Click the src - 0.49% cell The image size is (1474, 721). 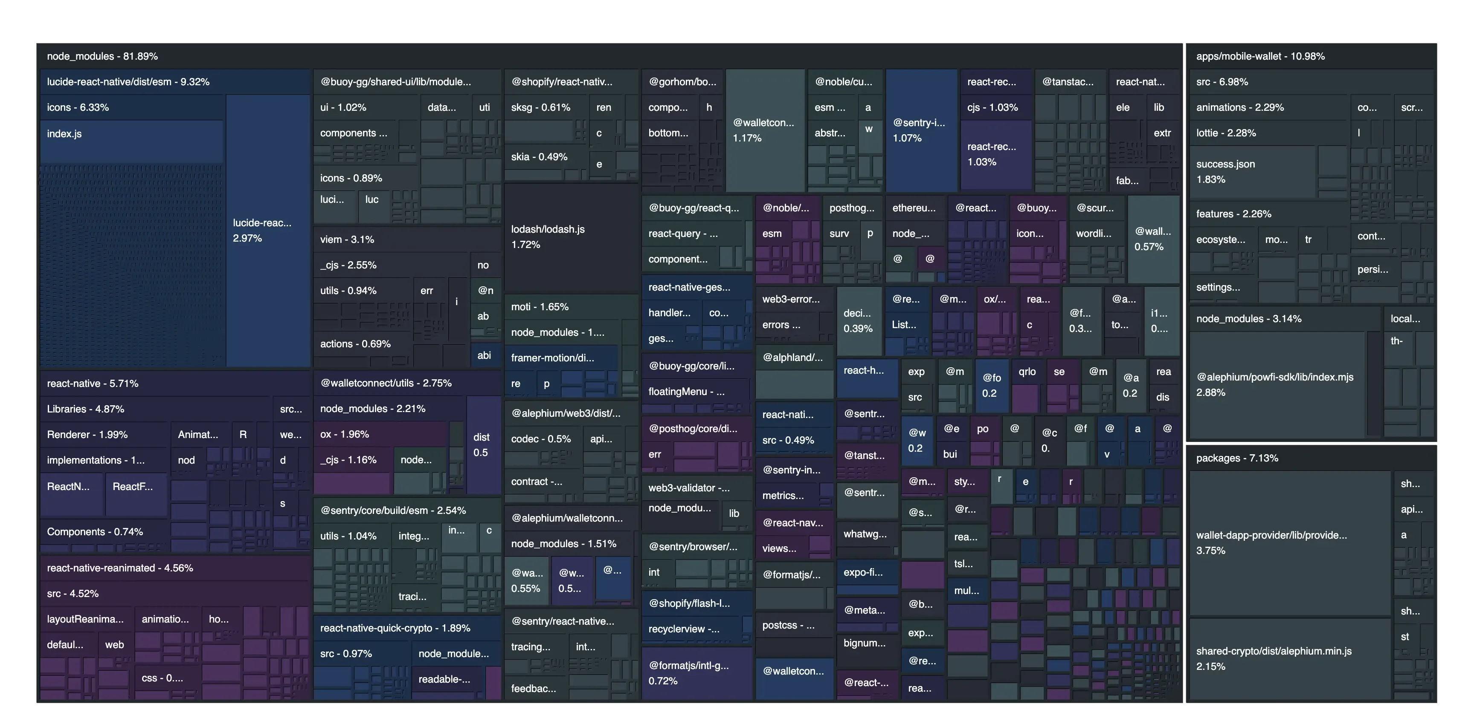[x=794, y=440]
